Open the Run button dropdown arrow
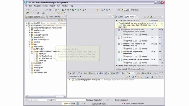 [x=75, y=10]
